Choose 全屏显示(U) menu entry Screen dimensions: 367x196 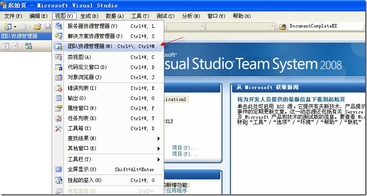point(108,169)
